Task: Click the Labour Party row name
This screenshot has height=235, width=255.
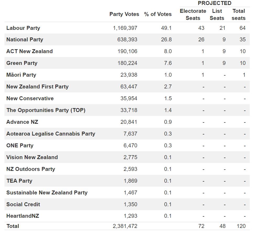Action: pos(23,28)
